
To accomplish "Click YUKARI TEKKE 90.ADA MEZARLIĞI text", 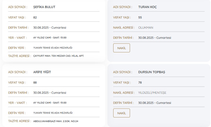I will click(53, 113).
